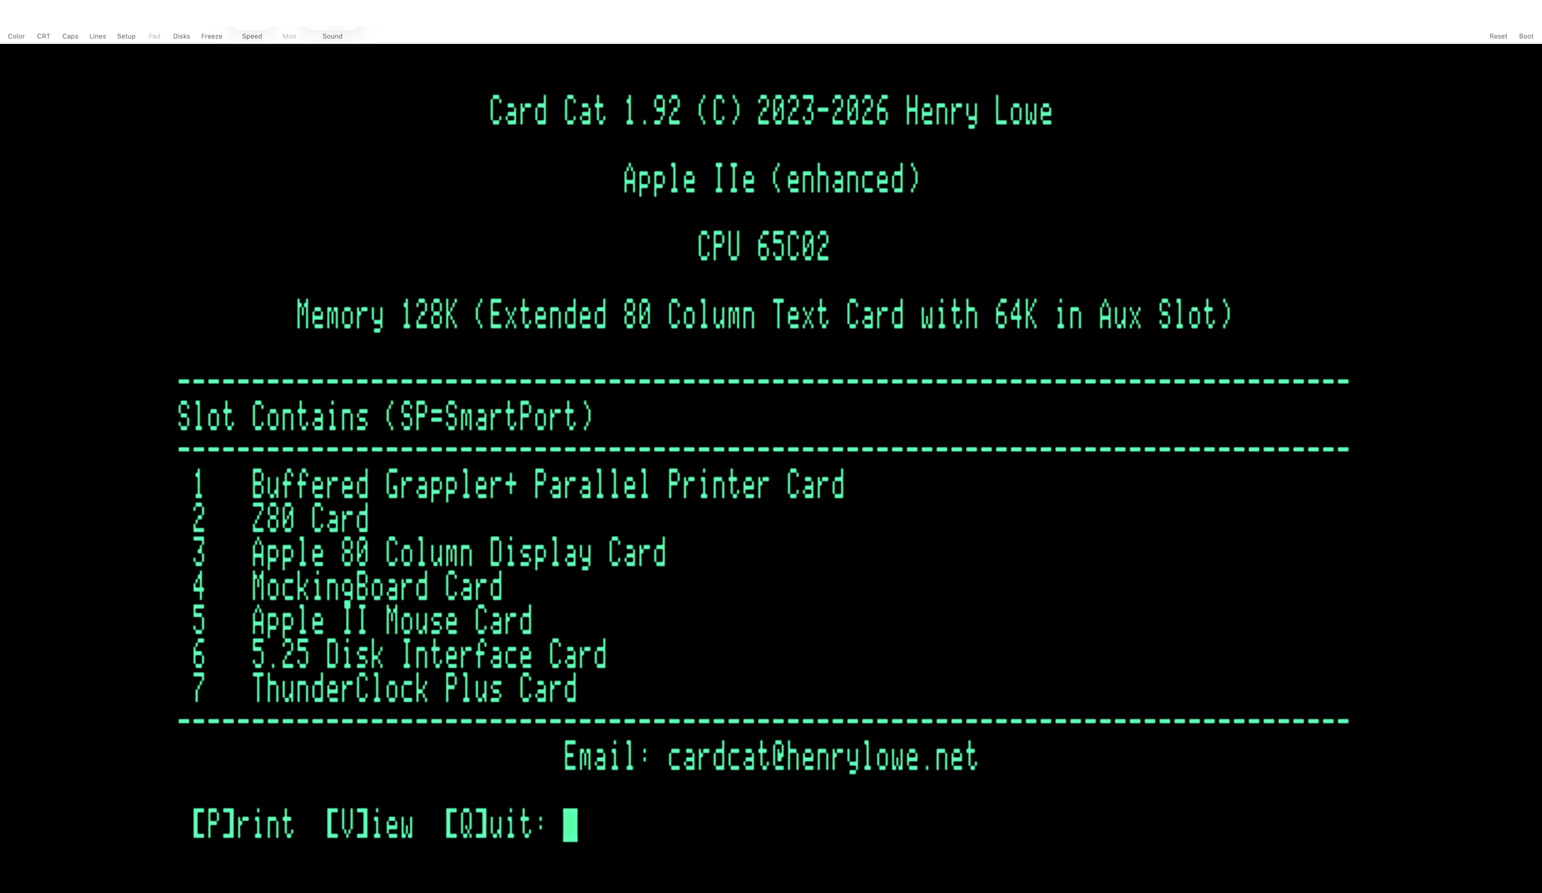Click the blinking cursor block after Quit
The width and height of the screenshot is (1542, 893).
point(570,825)
